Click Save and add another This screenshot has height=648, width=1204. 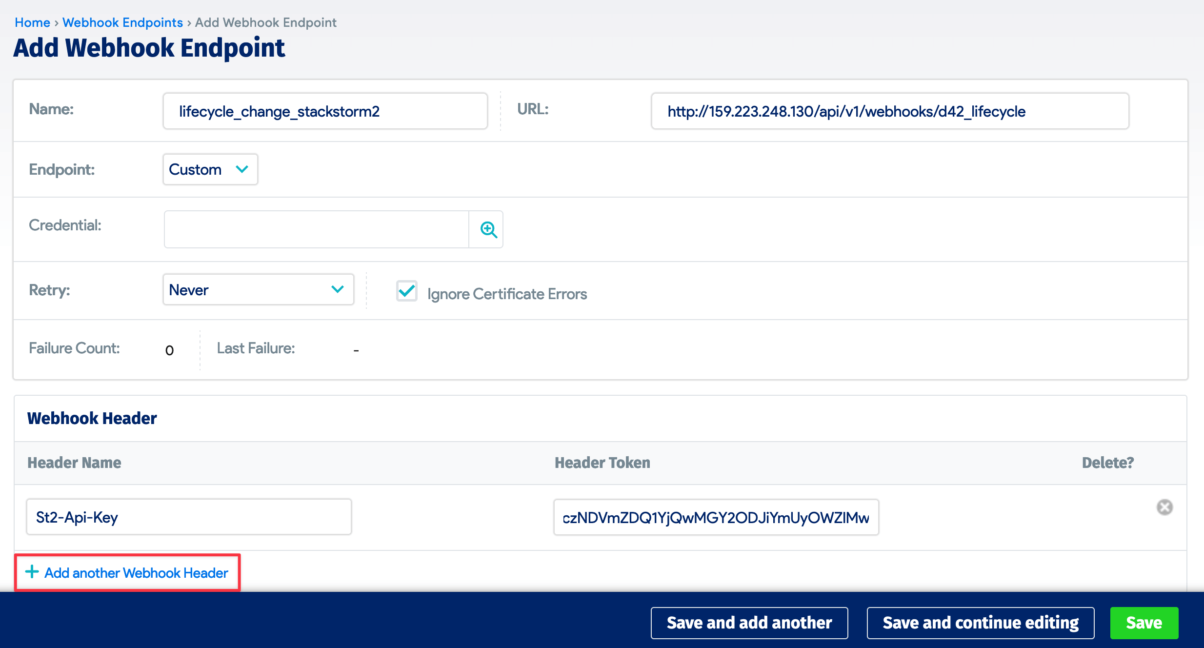pos(749,623)
